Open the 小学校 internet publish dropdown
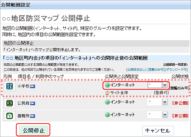191x137 pixels. (157, 85)
